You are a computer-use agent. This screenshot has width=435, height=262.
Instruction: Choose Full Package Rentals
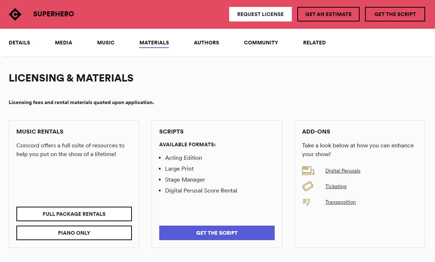tap(74, 214)
